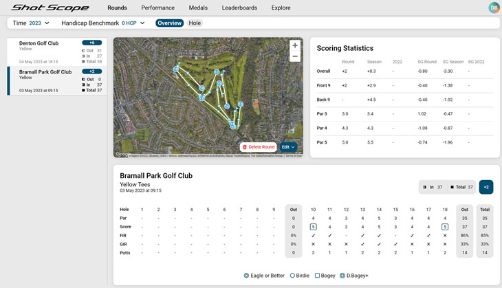Click the Eagle or Better legend icon
Screen dimensions: 502x288
click(x=246, y=276)
